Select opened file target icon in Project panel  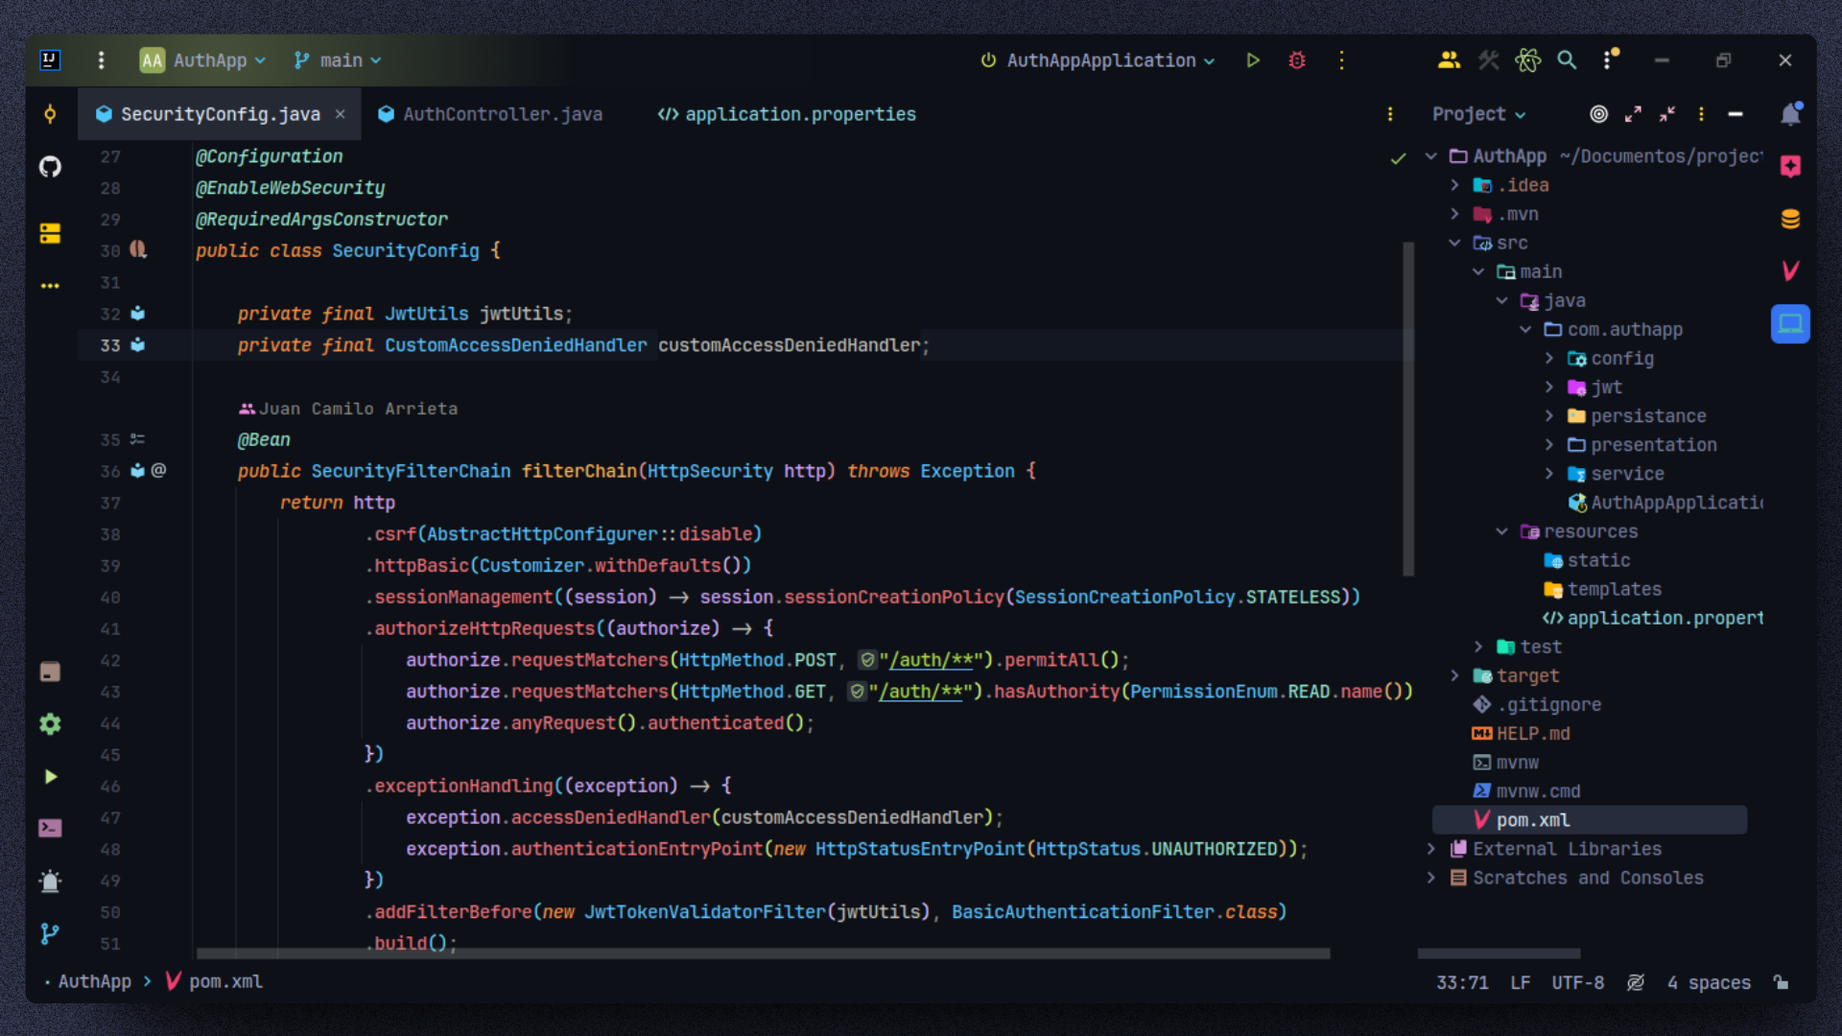[x=1598, y=114]
